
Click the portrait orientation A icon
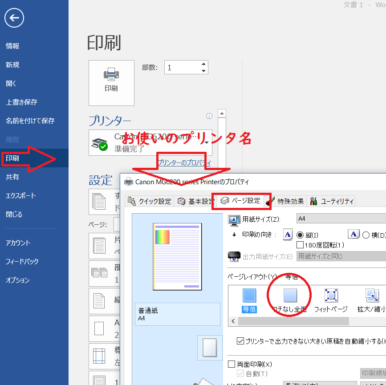[x=288, y=235]
